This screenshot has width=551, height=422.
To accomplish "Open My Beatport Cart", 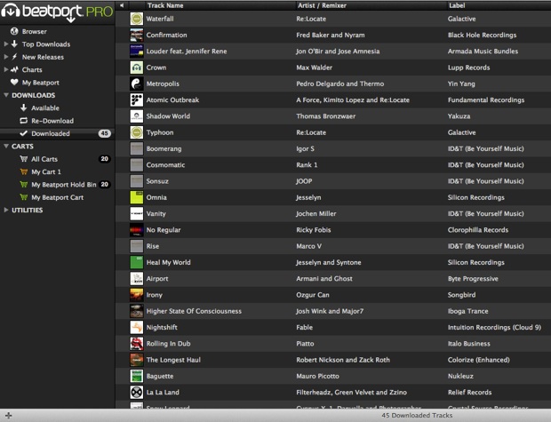I will pyautogui.click(x=57, y=197).
